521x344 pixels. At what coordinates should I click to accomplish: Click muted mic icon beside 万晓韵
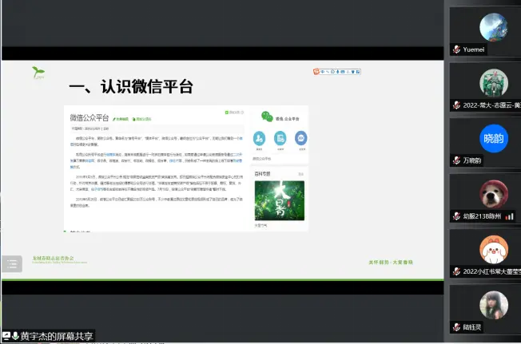pos(456,160)
